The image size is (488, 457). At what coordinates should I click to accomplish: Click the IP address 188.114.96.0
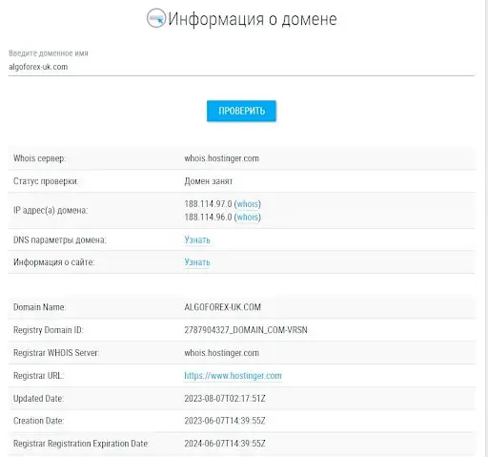pos(208,218)
